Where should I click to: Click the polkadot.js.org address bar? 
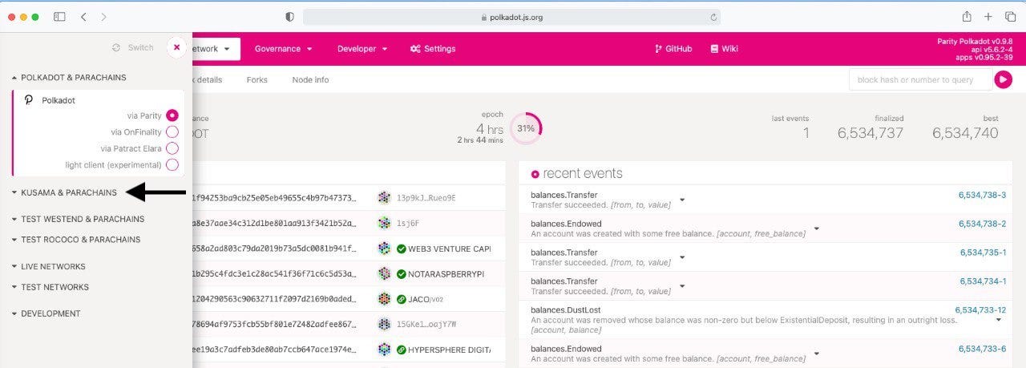click(511, 17)
